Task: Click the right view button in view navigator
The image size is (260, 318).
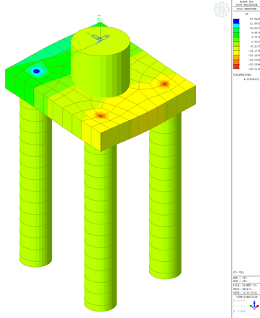Action: pos(227,9)
